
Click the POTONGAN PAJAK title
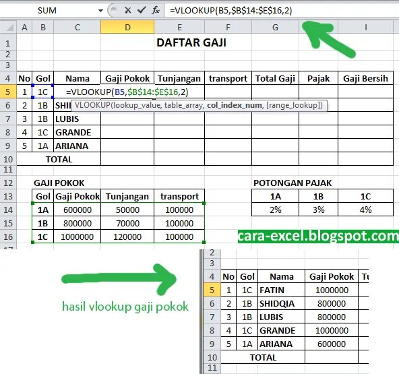click(293, 183)
